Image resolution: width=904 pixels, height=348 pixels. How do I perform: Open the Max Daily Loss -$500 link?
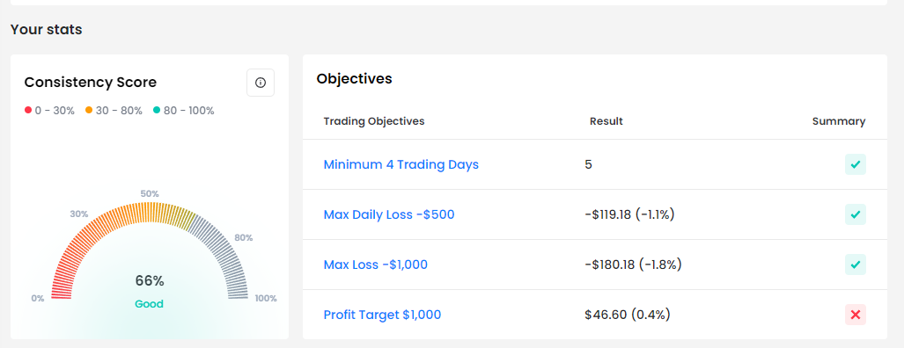pos(389,214)
